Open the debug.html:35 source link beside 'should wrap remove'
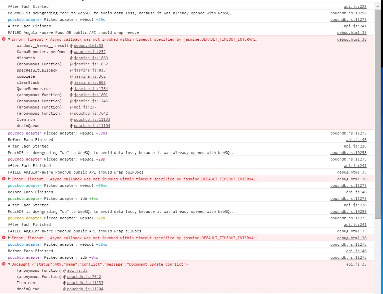 pos(352,33)
